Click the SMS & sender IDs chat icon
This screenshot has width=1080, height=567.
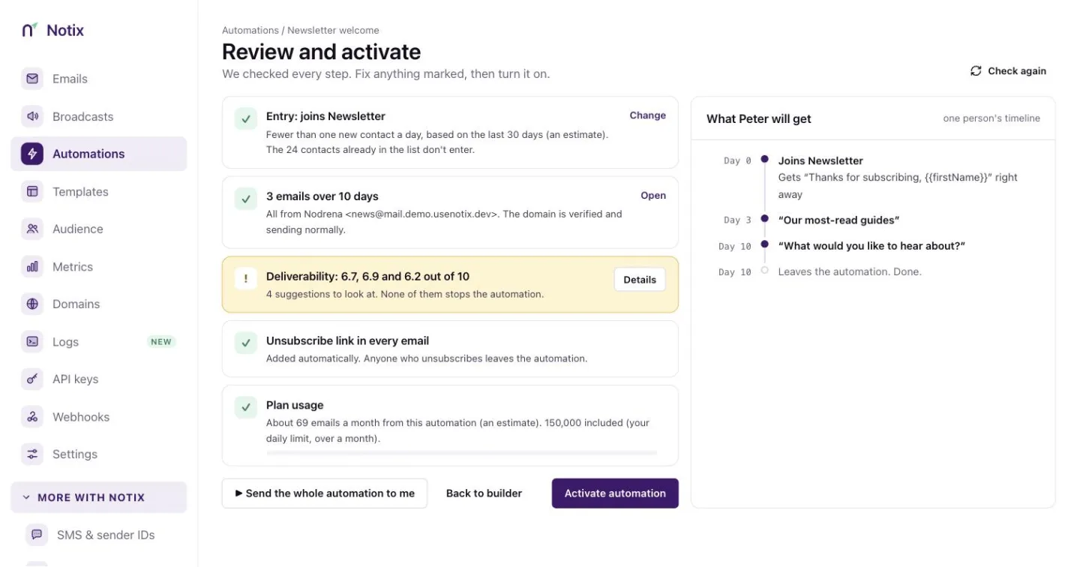point(37,535)
